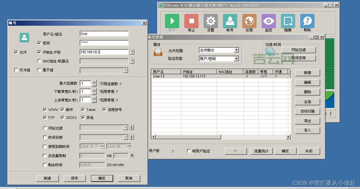Click the Register (注册) globe icon
360x189 pixels.
(x=249, y=21)
